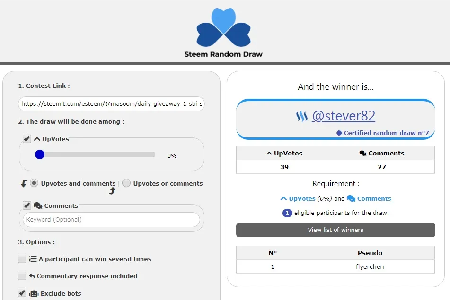Click the chevron icon in the UpVotes table header
Viewport: 450px width, 300px height.
(x=269, y=153)
